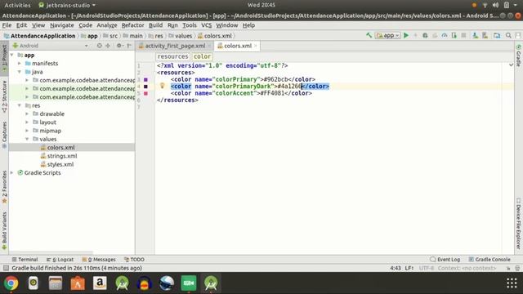Screen dimensions: 523x294
Task: Click the colorPrimary purple gutter swatch
Action: 145,80
